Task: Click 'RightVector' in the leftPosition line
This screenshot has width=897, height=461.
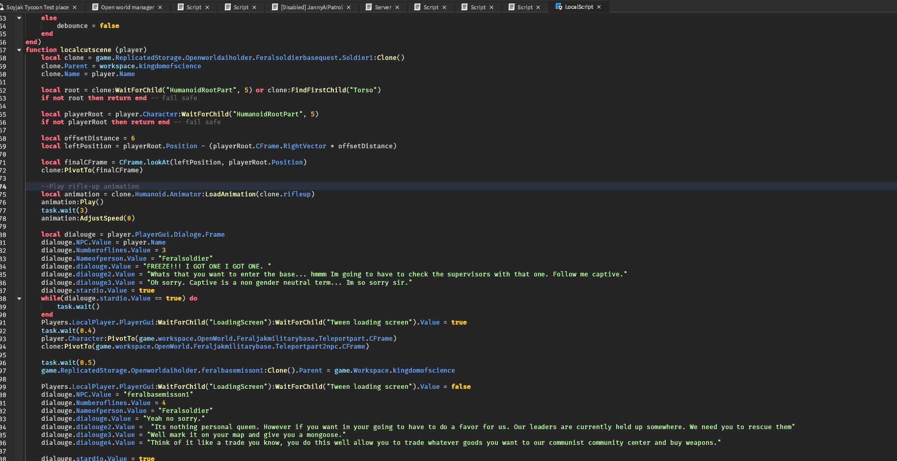Action: 304,146
